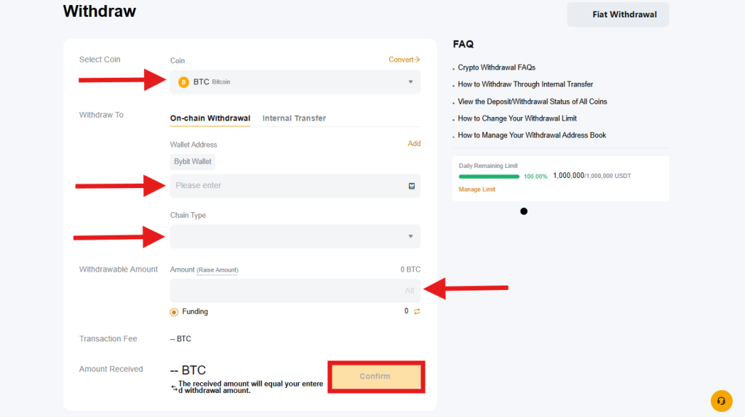Click All to withdraw full amount

coord(409,291)
